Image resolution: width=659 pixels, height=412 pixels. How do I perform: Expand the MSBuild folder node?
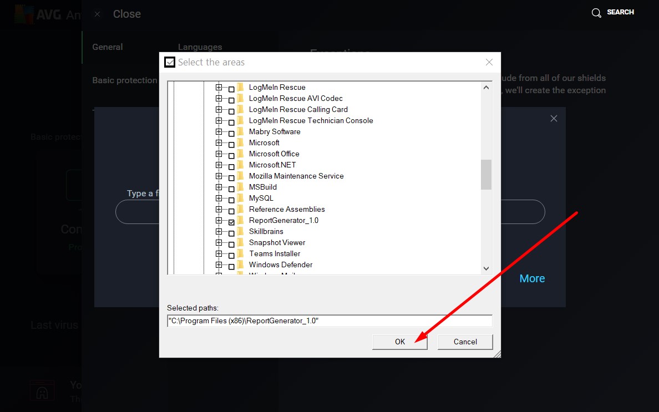pos(219,187)
